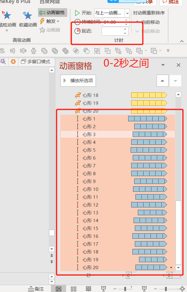Click 向后移动 to move animation later

pyautogui.click(x=147, y=31)
